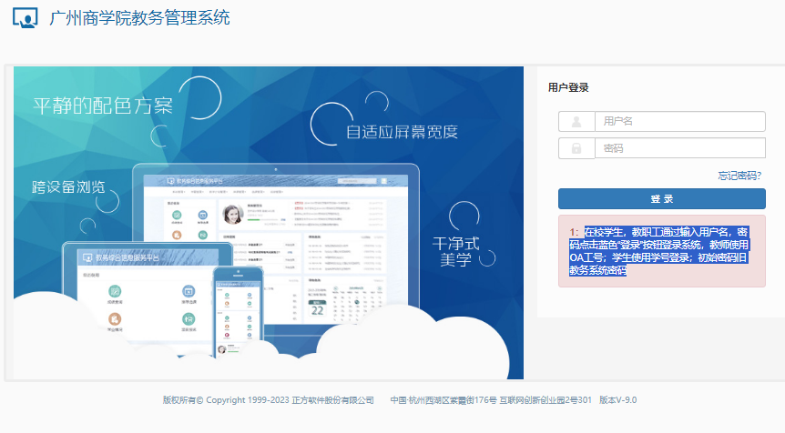Focus the 密码 password field

pyautogui.click(x=680, y=148)
